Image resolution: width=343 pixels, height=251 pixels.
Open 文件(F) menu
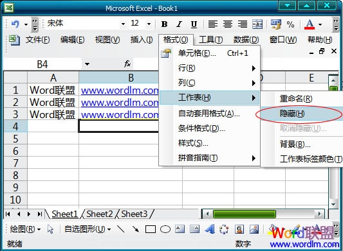tap(37, 40)
